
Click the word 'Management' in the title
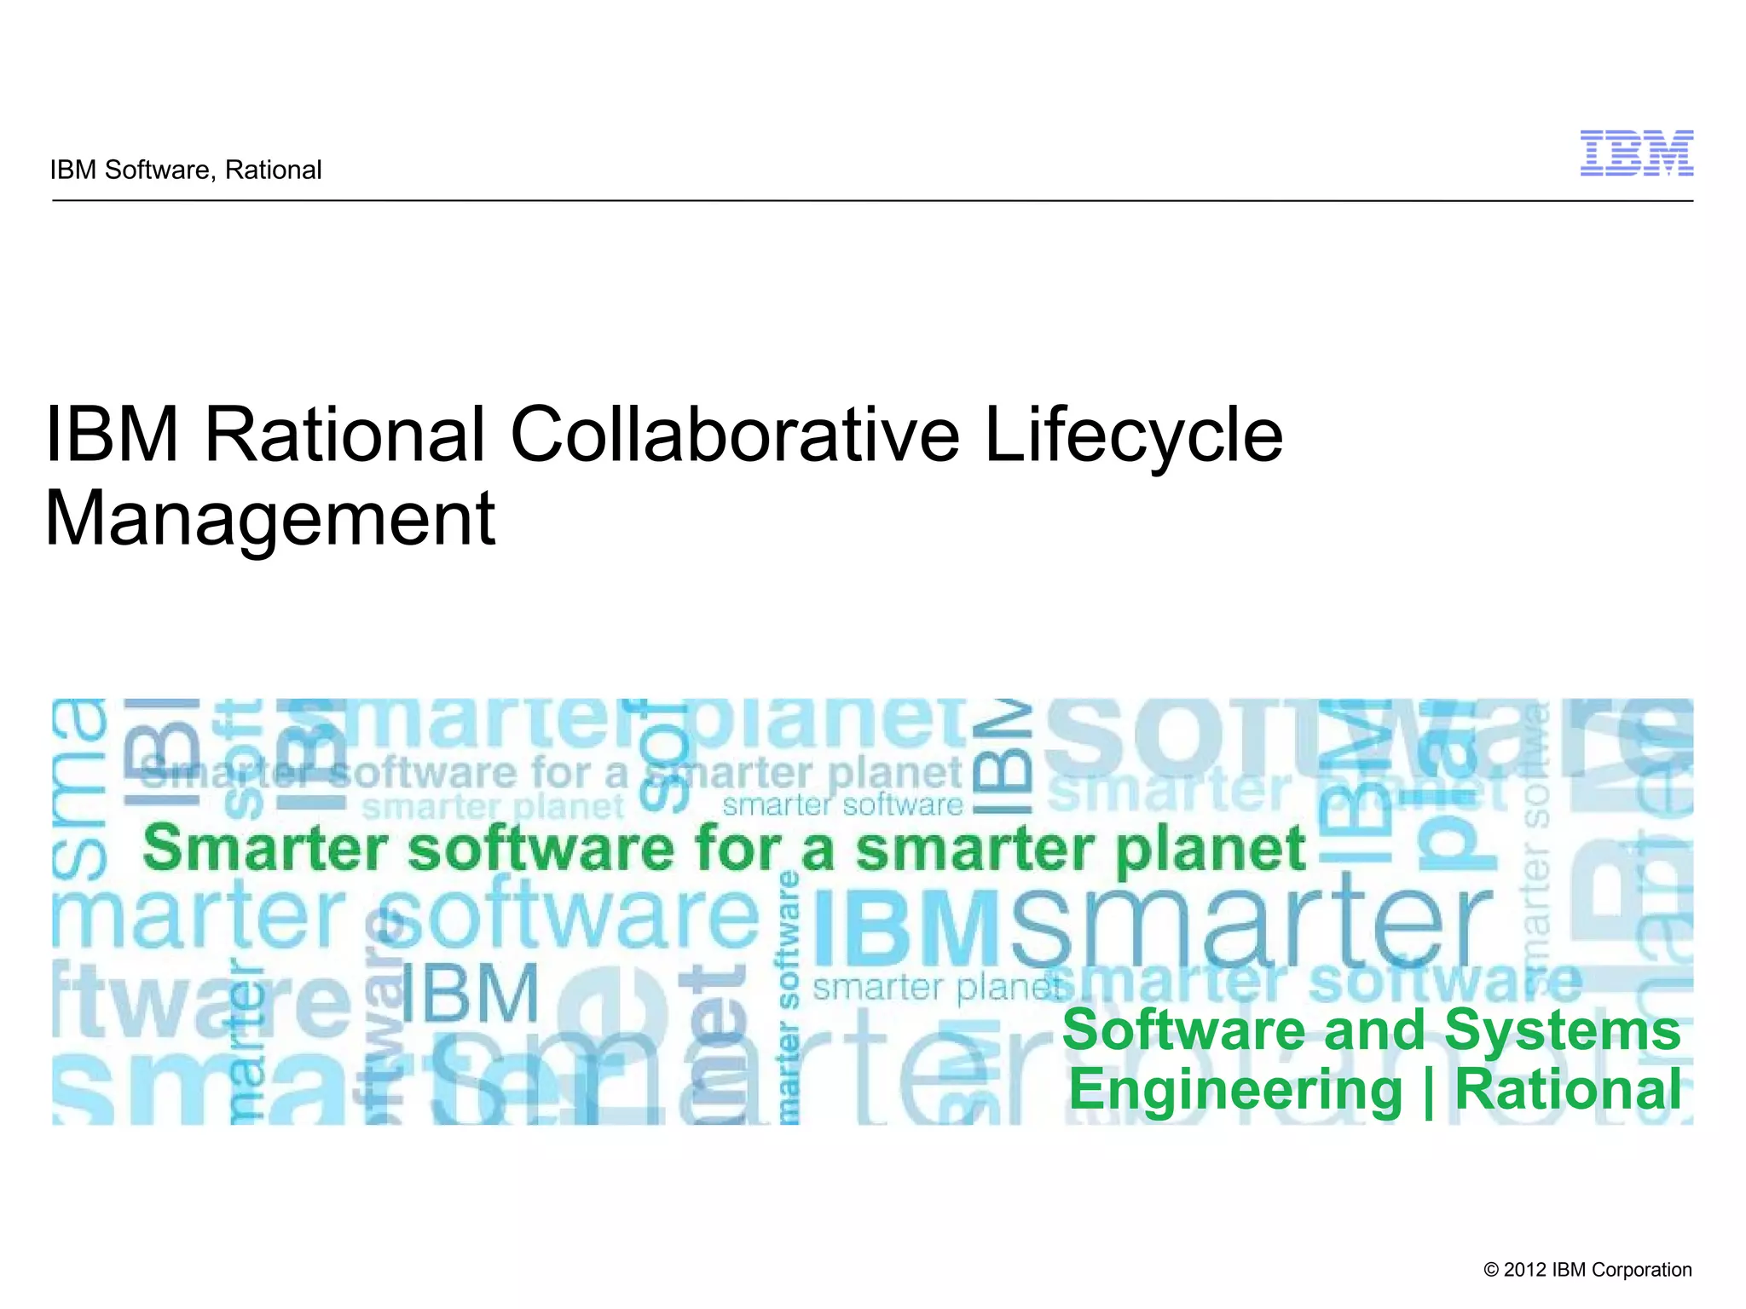[x=269, y=518]
